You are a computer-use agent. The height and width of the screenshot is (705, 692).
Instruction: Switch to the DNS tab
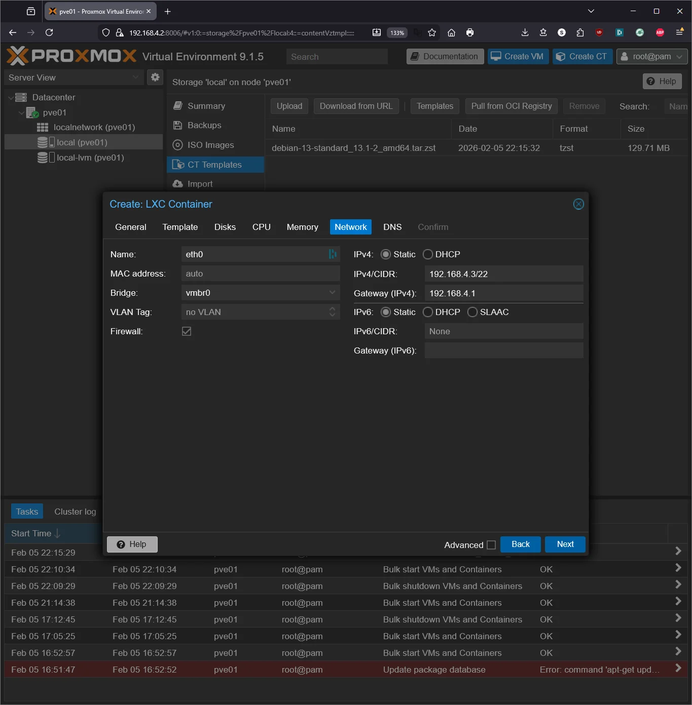[392, 227]
